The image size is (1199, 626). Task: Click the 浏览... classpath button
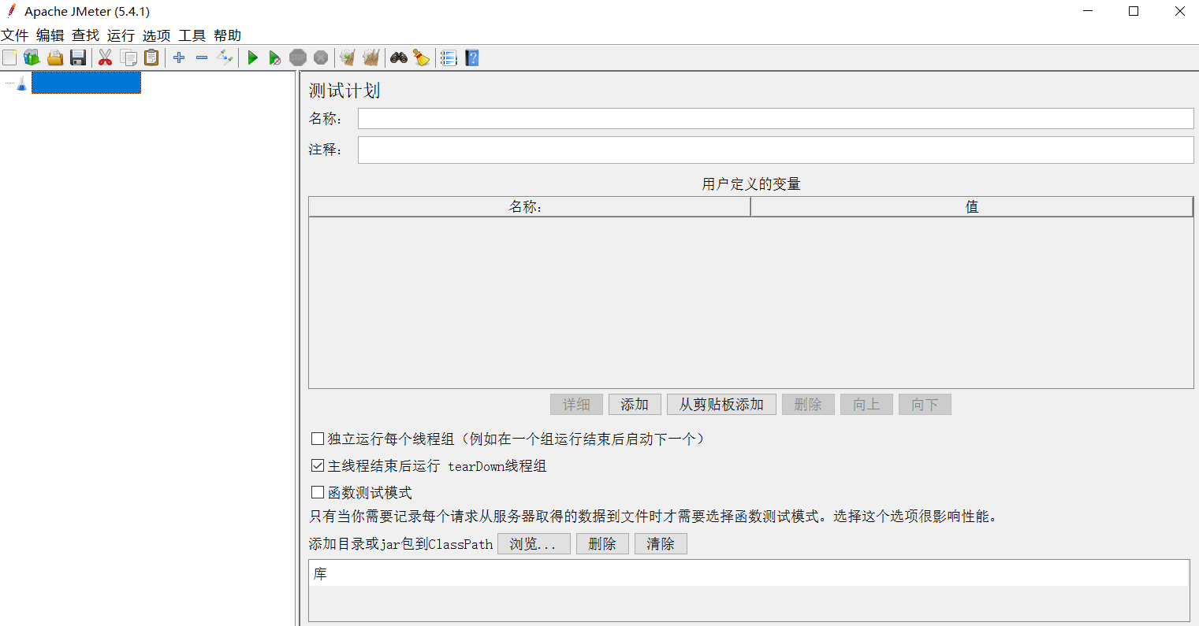pos(534,544)
